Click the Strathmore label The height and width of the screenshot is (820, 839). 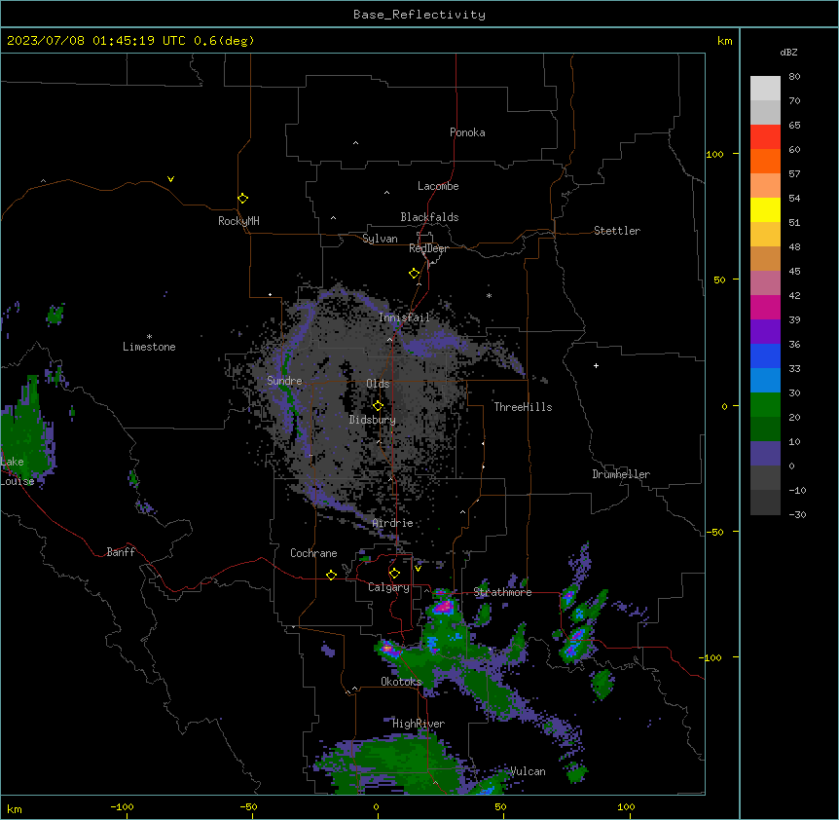(x=502, y=592)
